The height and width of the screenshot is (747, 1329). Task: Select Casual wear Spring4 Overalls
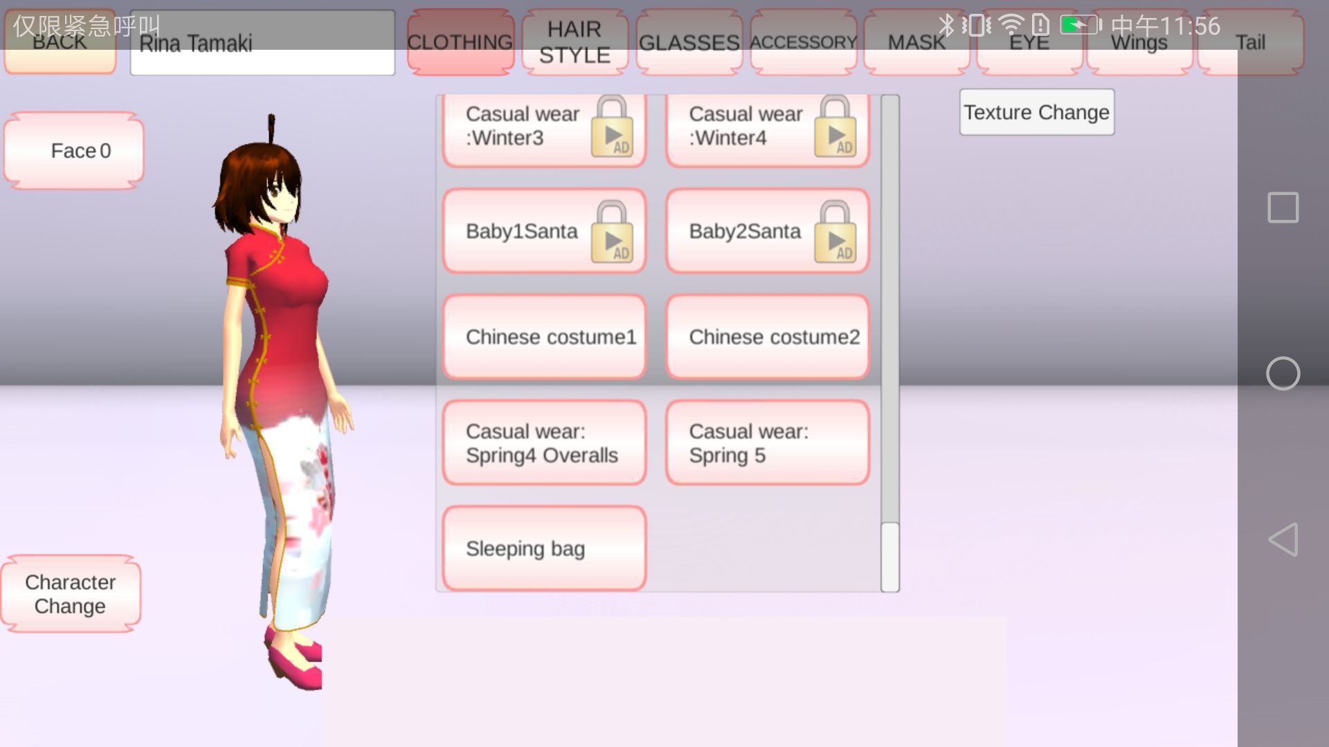pos(544,443)
